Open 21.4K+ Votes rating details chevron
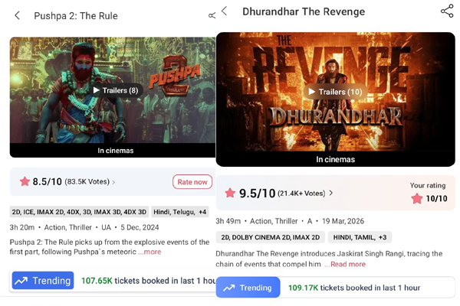The image size is (460, 306). tap(331, 193)
